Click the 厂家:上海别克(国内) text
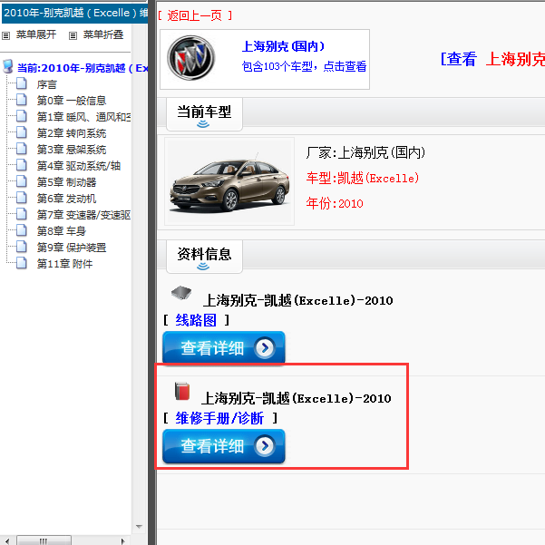The image size is (545, 545). [x=365, y=152]
